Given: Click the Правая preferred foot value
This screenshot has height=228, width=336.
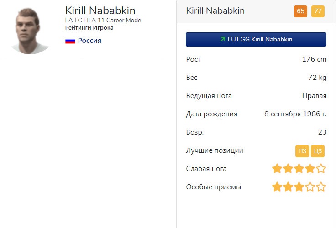Looking at the screenshot, I should coord(314,96).
